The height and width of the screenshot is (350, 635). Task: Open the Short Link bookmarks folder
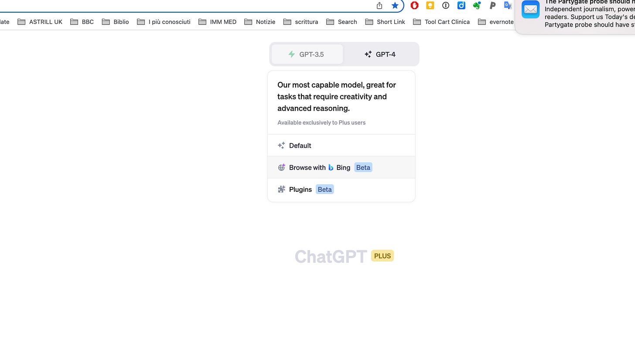(x=386, y=22)
